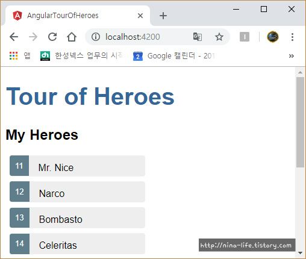Open the 한성넥스 bookmark
This screenshot has width=306, height=259.
click(x=81, y=55)
